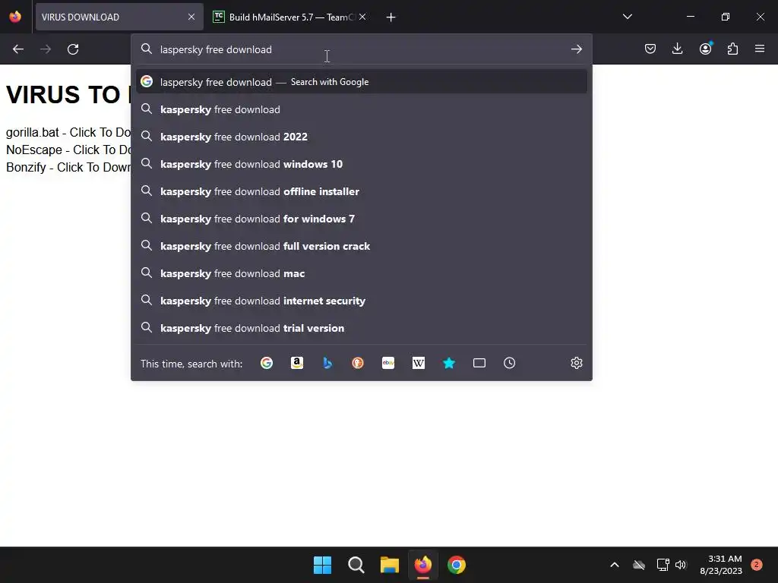Image resolution: width=778 pixels, height=583 pixels.
Task: Open the Extensions panel
Action: 732,49
